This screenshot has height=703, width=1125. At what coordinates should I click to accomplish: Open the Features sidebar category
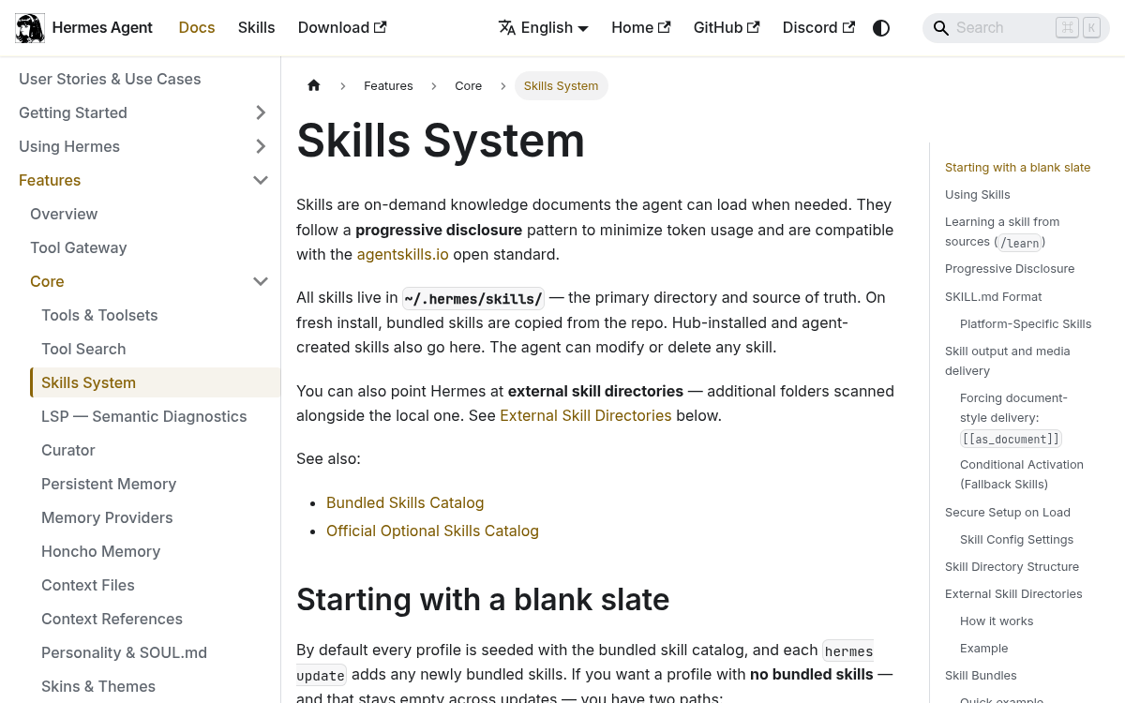click(50, 180)
